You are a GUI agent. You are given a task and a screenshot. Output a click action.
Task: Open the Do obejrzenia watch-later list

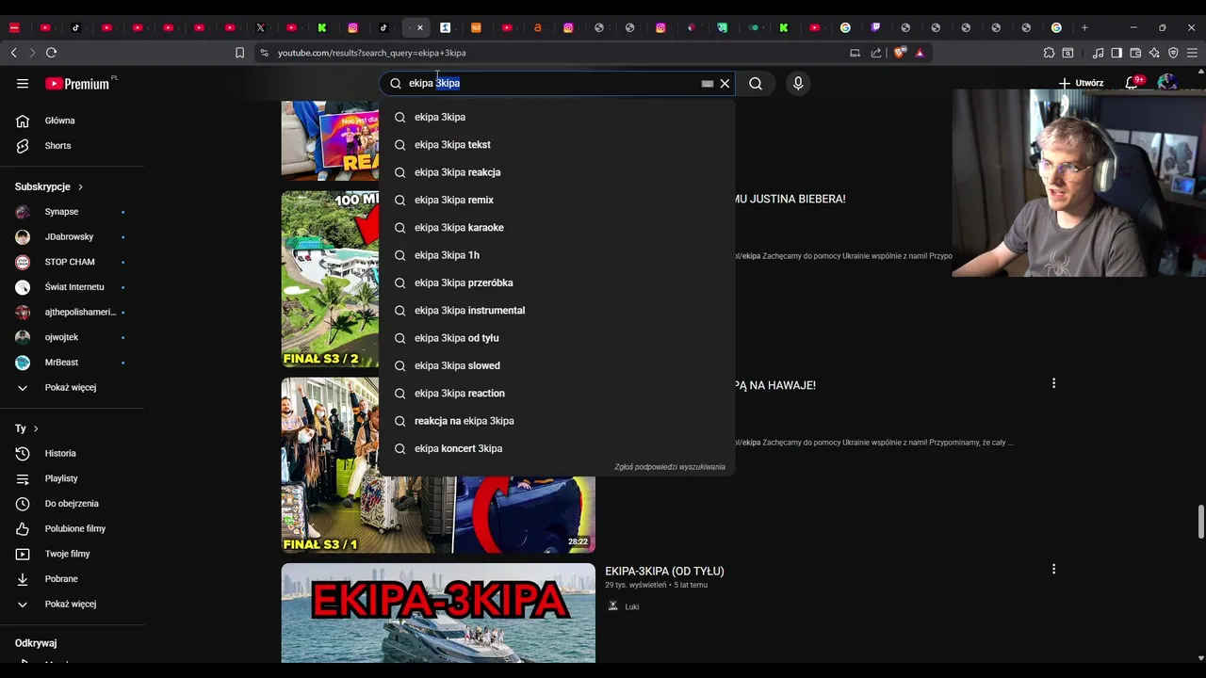pyautogui.click(x=73, y=504)
